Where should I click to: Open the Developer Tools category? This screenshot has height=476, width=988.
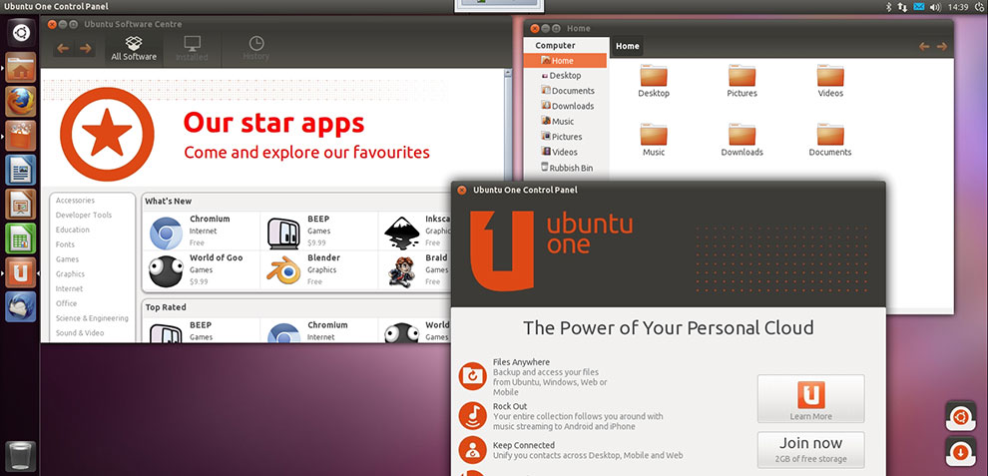click(83, 215)
